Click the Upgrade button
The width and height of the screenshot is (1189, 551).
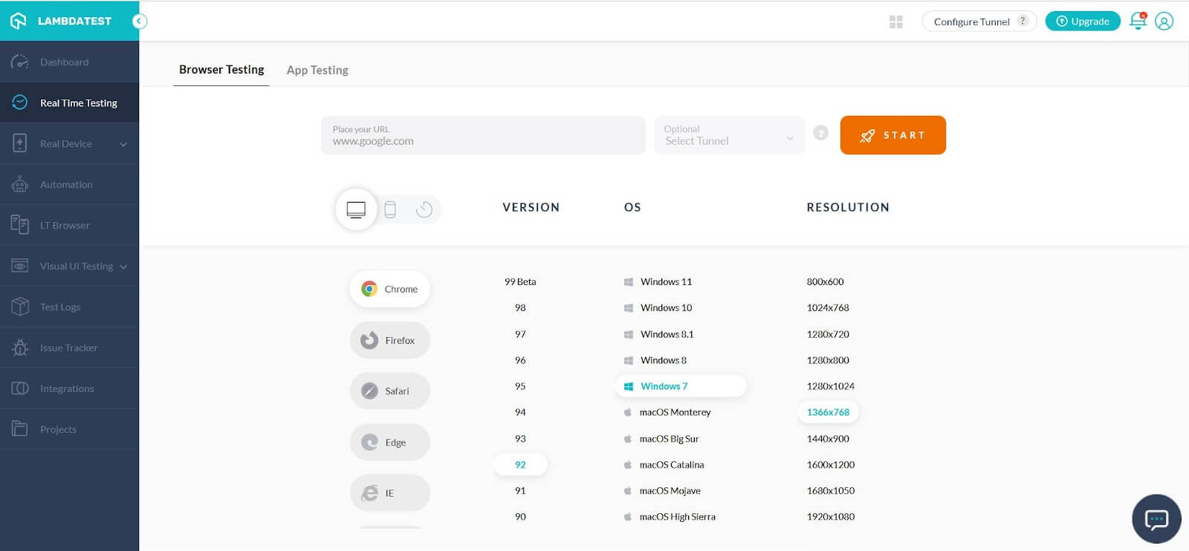coord(1082,22)
